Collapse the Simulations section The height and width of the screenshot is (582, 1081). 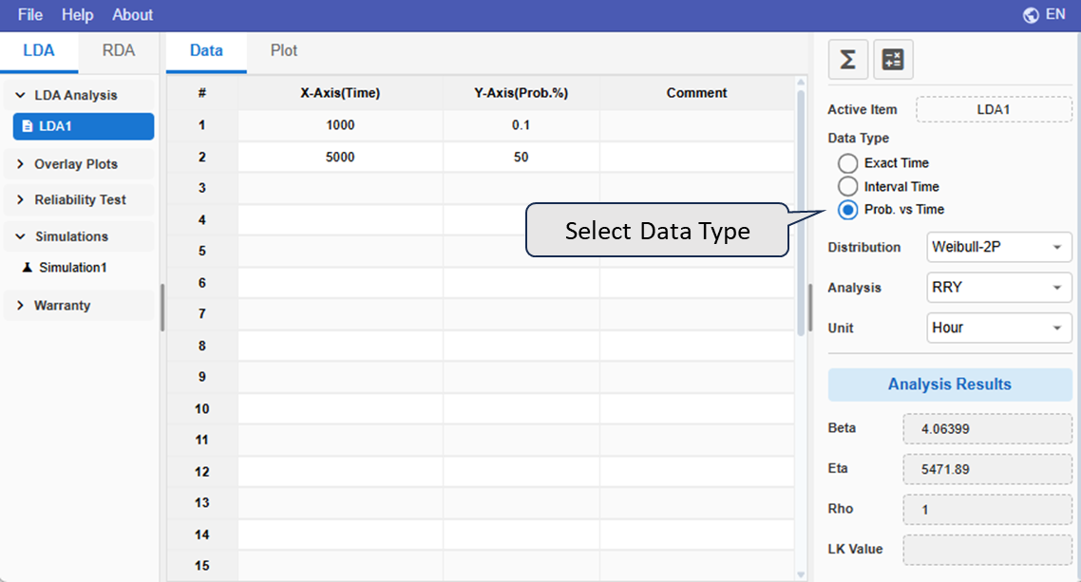click(20, 236)
